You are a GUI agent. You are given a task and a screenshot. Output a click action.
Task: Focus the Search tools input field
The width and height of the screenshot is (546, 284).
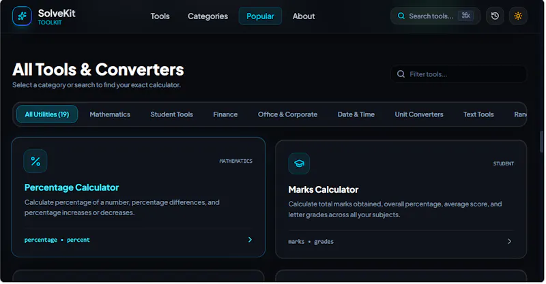(x=435, y=16)
